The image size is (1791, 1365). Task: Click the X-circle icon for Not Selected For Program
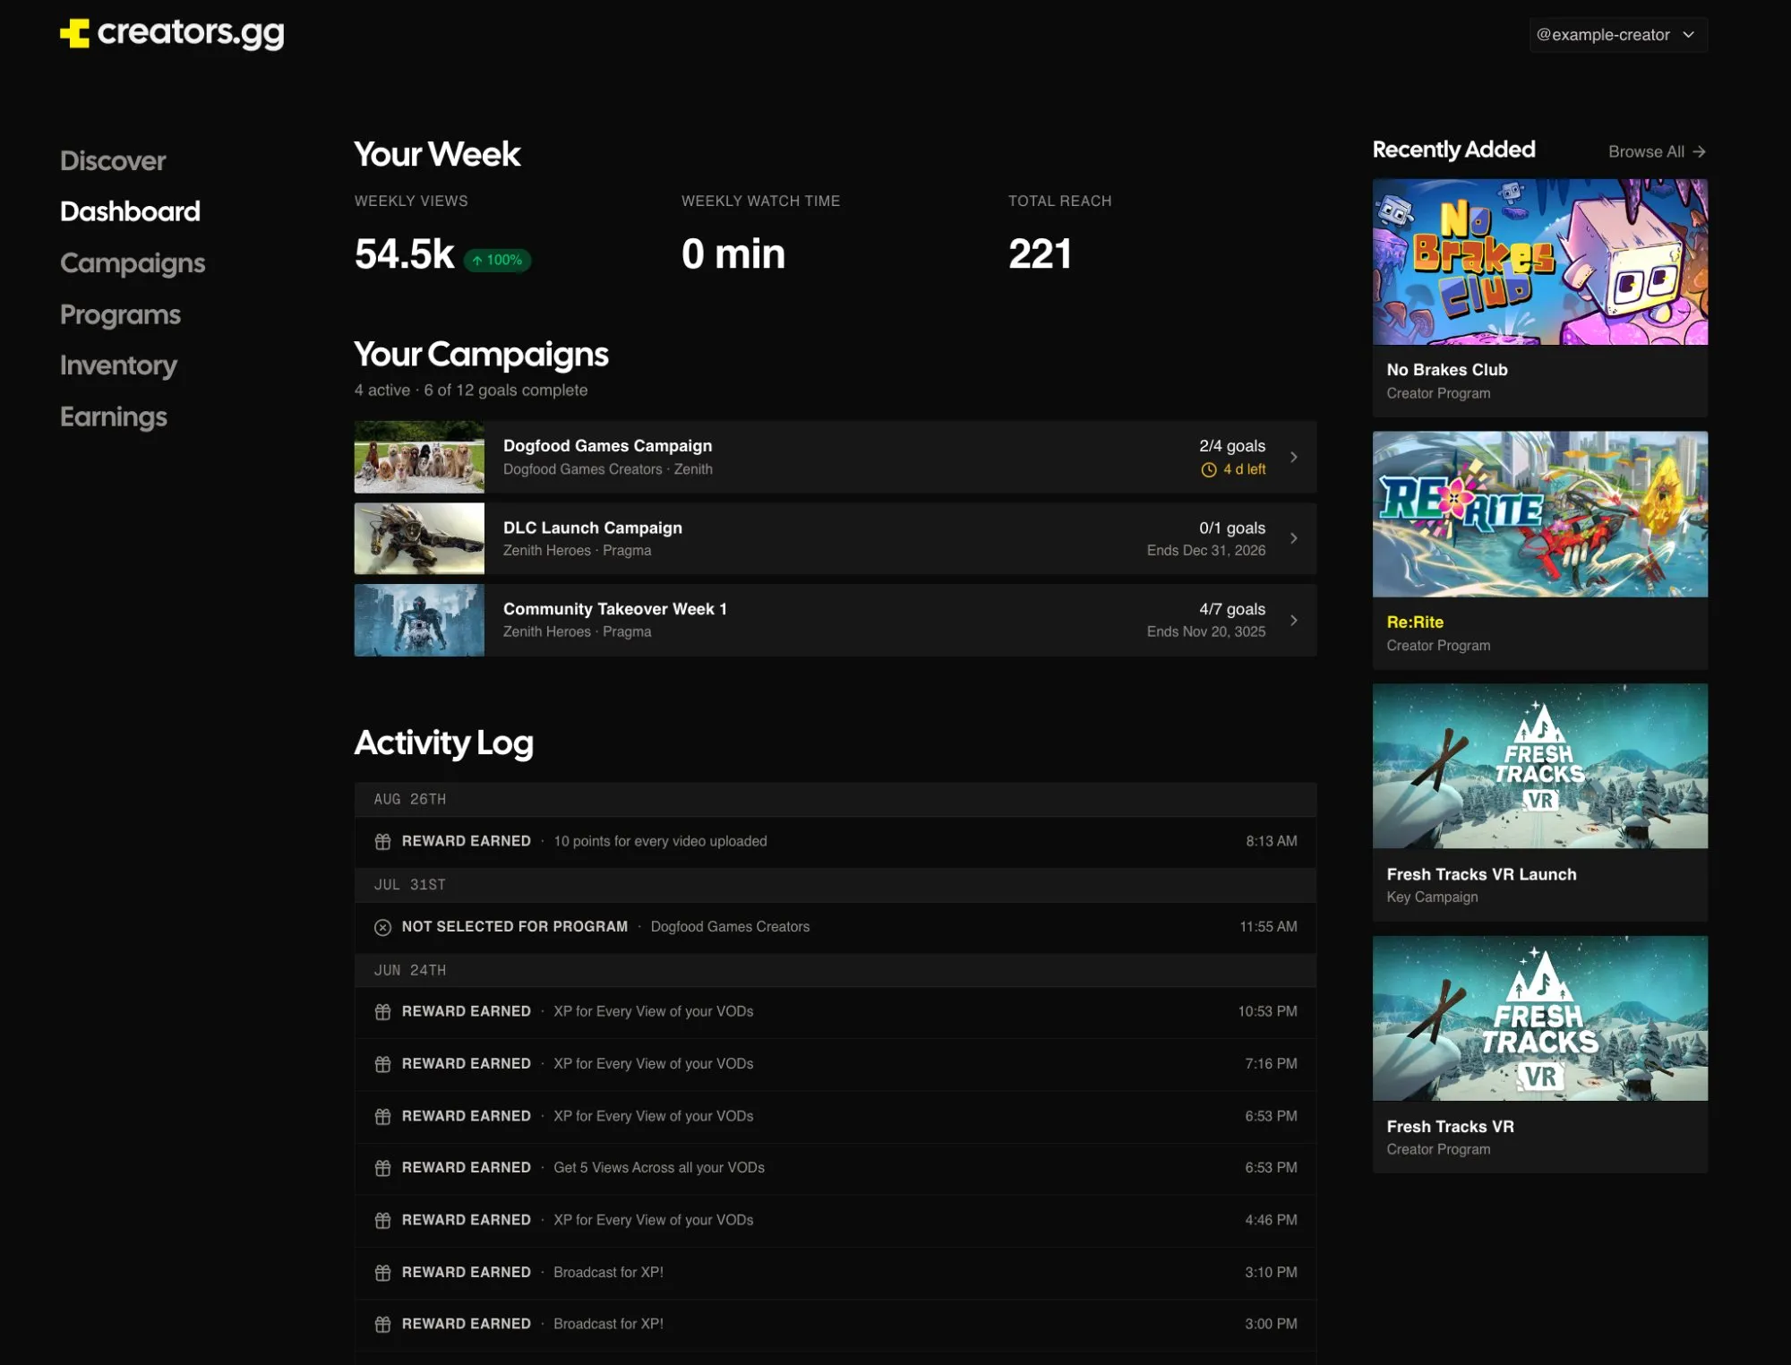click(382, 927)
